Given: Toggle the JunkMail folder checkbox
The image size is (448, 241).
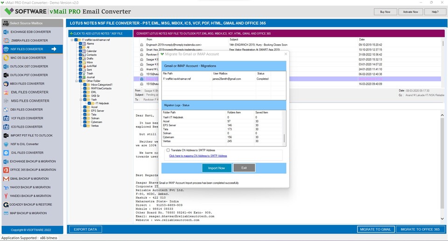Looking at the screenshot, I should (80, 66).
